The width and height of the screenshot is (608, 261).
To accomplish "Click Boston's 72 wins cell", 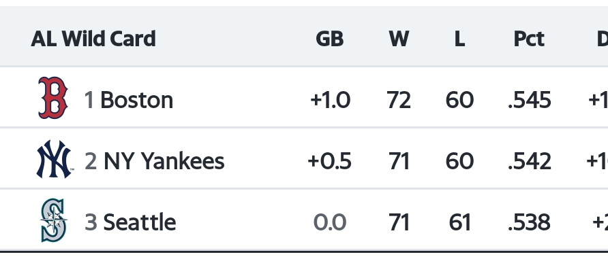I will point(399,100).
